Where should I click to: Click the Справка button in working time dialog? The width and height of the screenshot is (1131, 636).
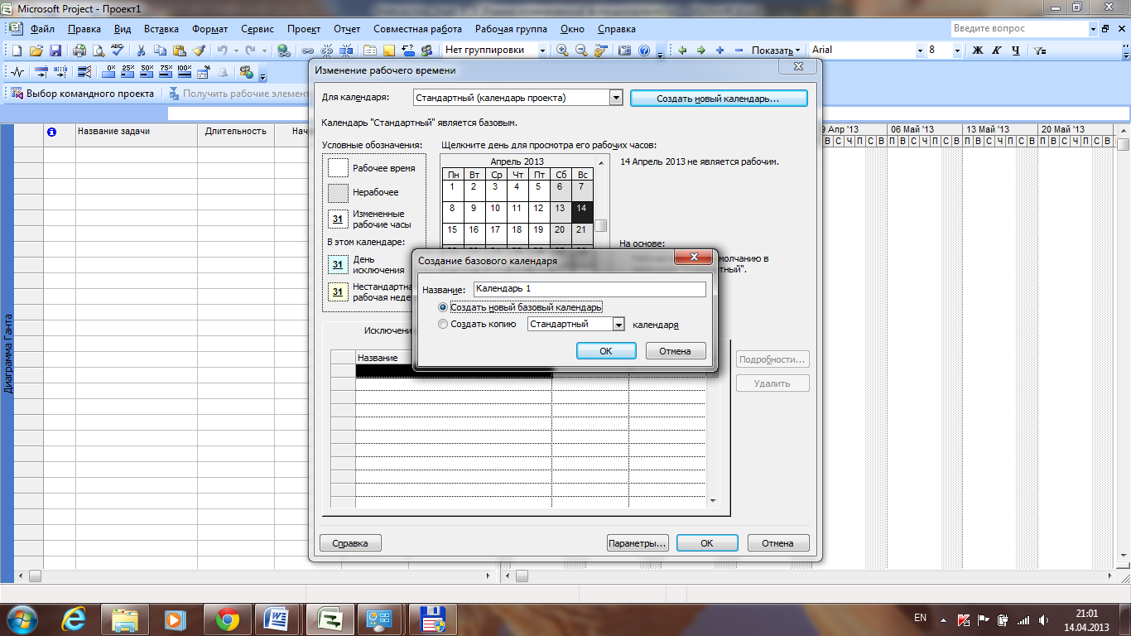(x=350, y=543)
